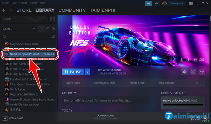
Task: Pause the Need for Speed Heat download
Action: (x=73, y=72)
